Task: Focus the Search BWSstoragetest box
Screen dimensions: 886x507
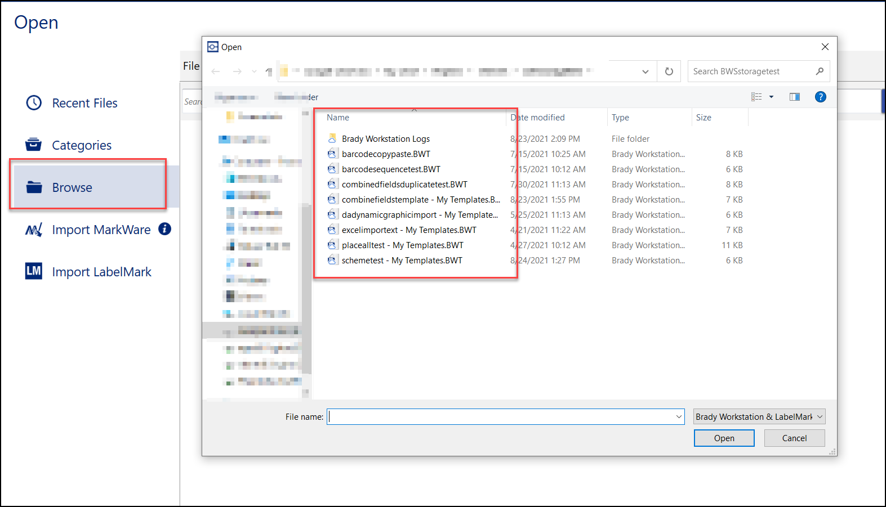Action: [752, 71]
